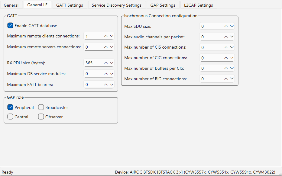Decrease Max audio channels per packet
Screen dimensions: 282x176
(x=232, y=37)
